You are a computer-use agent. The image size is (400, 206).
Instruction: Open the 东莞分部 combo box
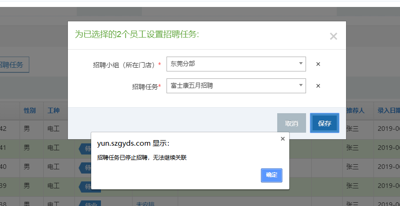pyautogui.click(x=233, y=64)
